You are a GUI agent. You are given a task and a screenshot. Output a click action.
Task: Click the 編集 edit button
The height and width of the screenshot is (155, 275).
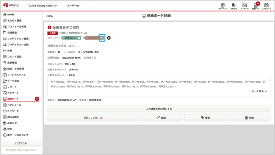[x=161, y=118]
